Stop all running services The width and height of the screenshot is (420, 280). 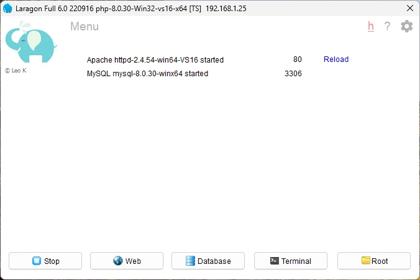45,261
